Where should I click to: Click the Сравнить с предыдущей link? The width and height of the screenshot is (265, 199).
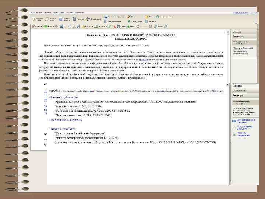point(243,134)
